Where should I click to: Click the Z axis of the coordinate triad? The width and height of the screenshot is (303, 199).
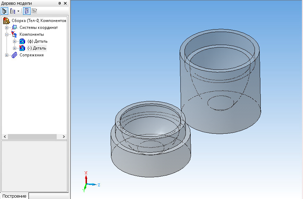(94, 185)
